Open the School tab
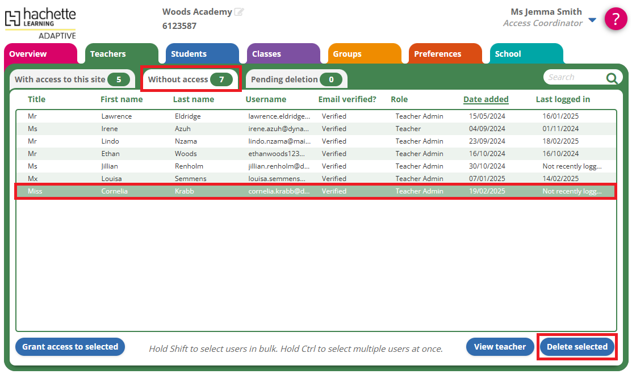Image resolution: width=632 pixels, height=374 pixels. click(508, 54)
